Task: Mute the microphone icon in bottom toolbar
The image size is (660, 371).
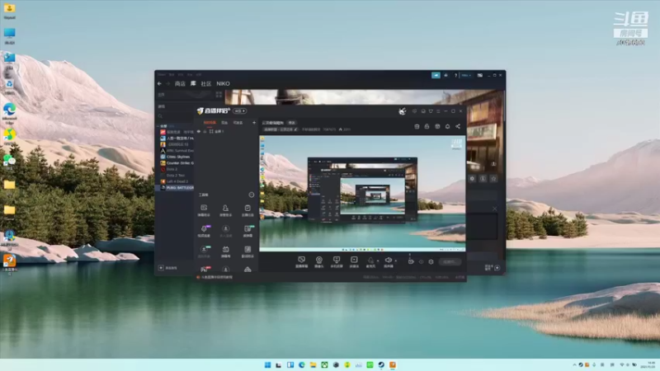Action: coord(370,261)
